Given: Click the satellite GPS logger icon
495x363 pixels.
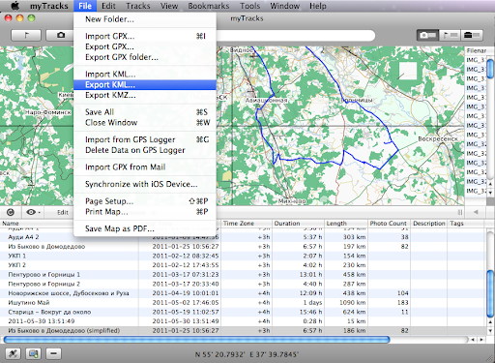Looking at the screenshot, I should [14, 353].
